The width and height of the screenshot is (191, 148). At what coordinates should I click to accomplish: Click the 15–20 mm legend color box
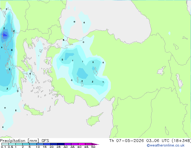coord(47,144)
